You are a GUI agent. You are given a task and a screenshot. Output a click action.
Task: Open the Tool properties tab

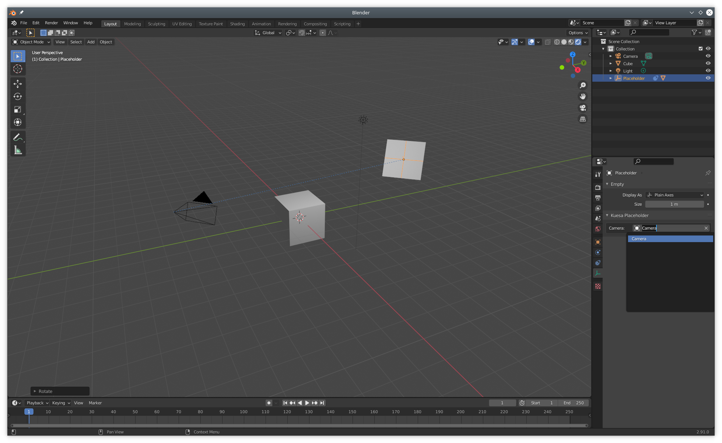pos(598,174)
